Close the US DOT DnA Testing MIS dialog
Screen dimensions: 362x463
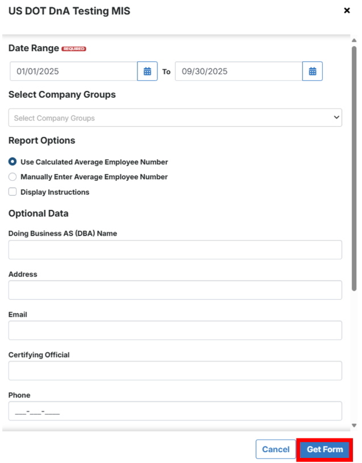click(347, 11)
